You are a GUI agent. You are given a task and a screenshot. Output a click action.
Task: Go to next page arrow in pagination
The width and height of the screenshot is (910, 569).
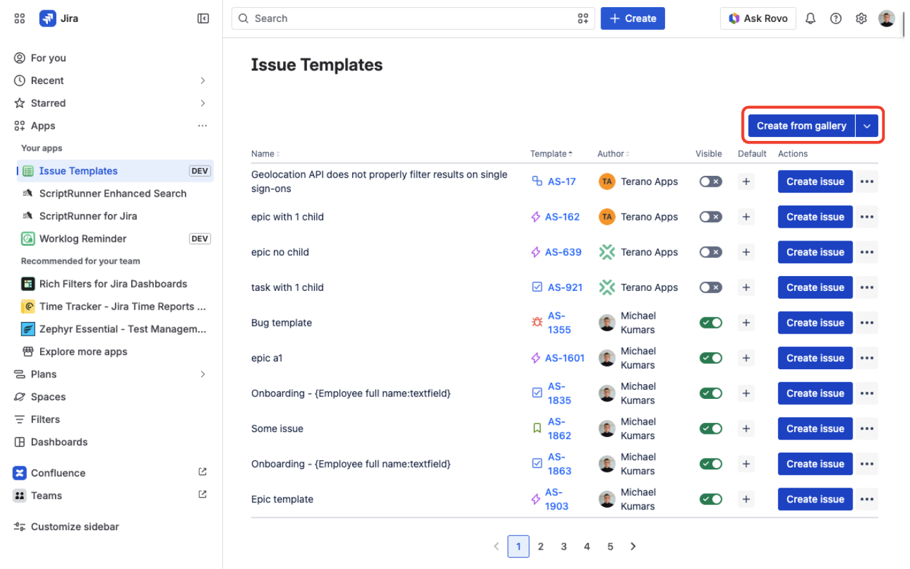(633, 546)
